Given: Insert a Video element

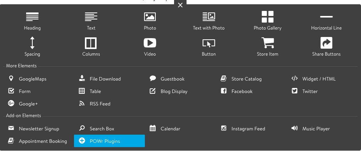Looking at the screenshot, I should [150, 47].
